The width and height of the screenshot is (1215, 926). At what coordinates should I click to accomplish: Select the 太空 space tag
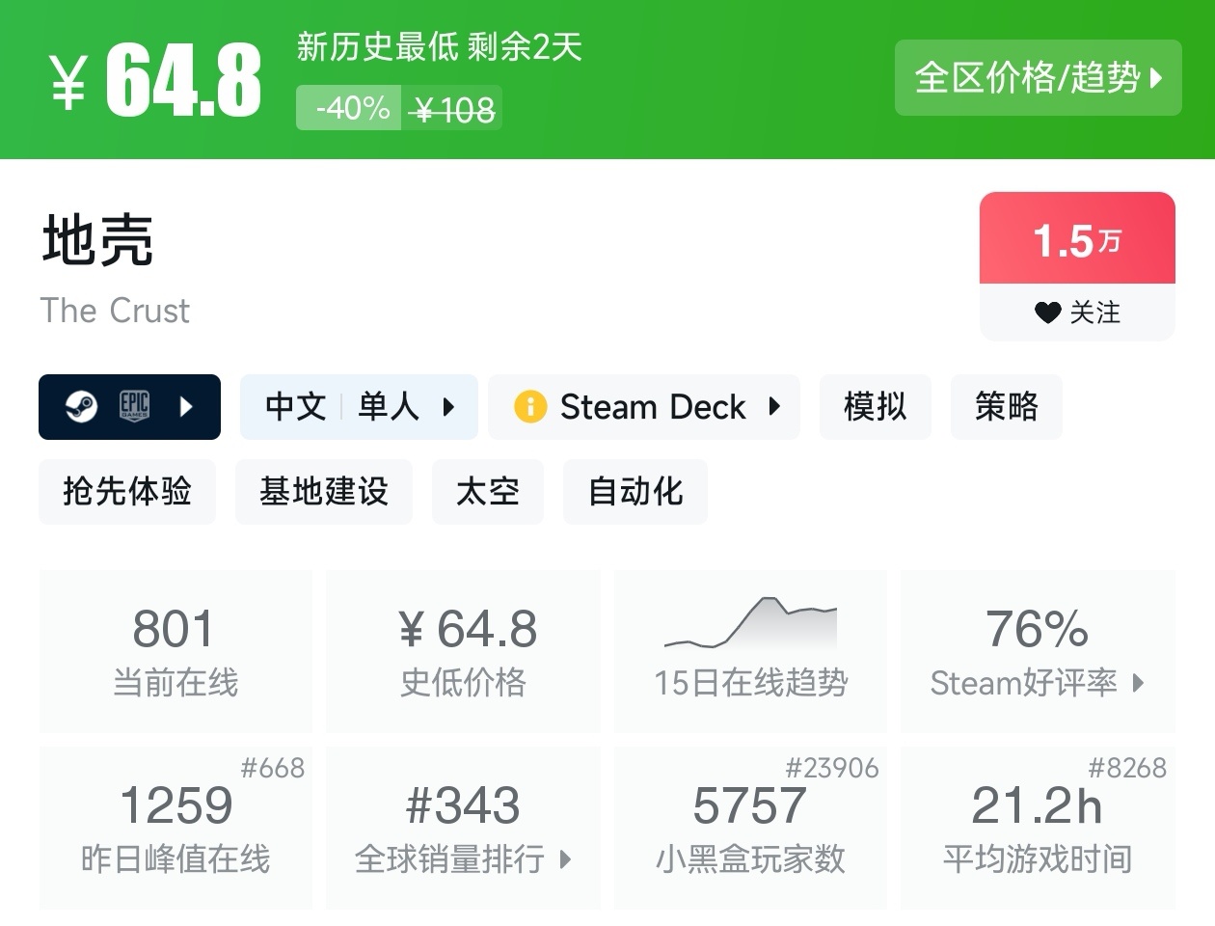pos(487,492)
